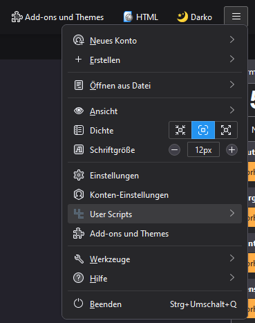Expand the Ansicht submenu chevron

[232, 110]
